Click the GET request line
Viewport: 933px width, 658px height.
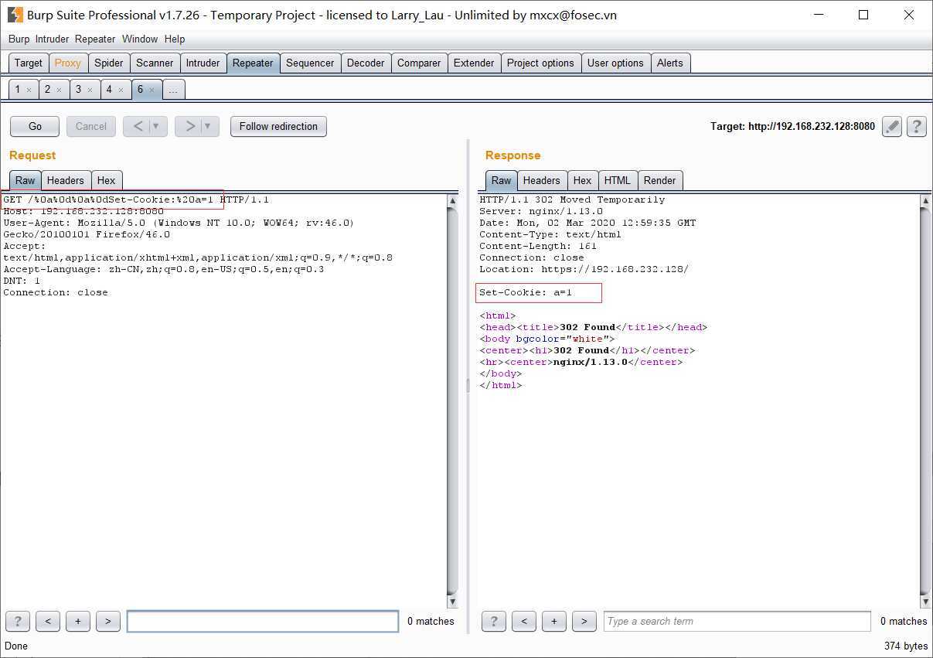136,199
